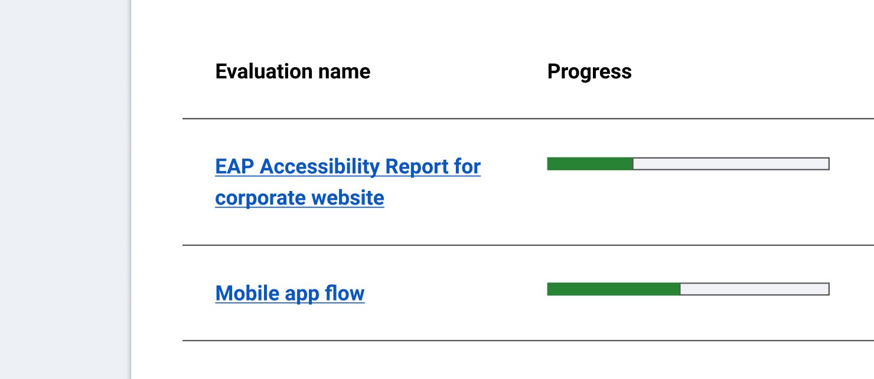Open the Mobile app flow evaluation
This screenshot has width=874, height=379.
click(290, 293)
